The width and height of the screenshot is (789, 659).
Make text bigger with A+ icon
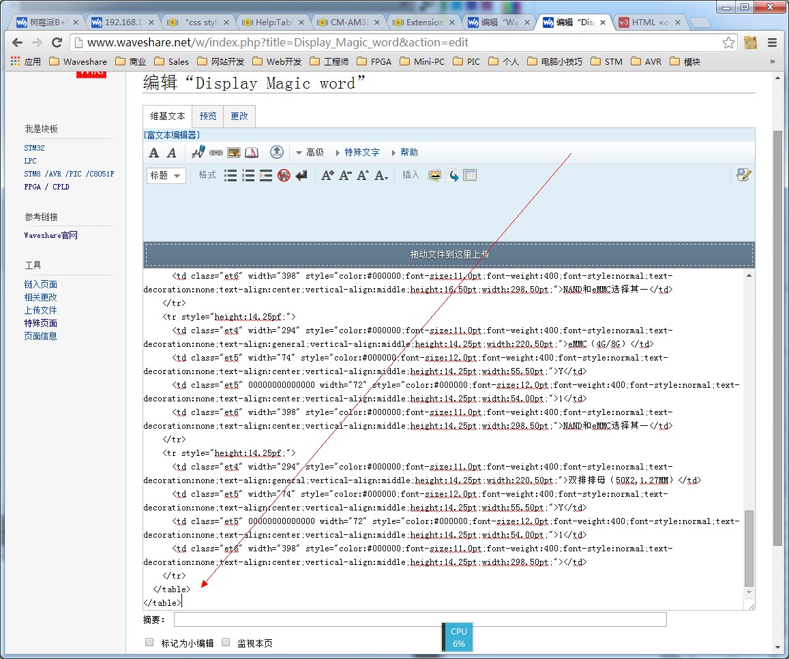pos(327,175)
